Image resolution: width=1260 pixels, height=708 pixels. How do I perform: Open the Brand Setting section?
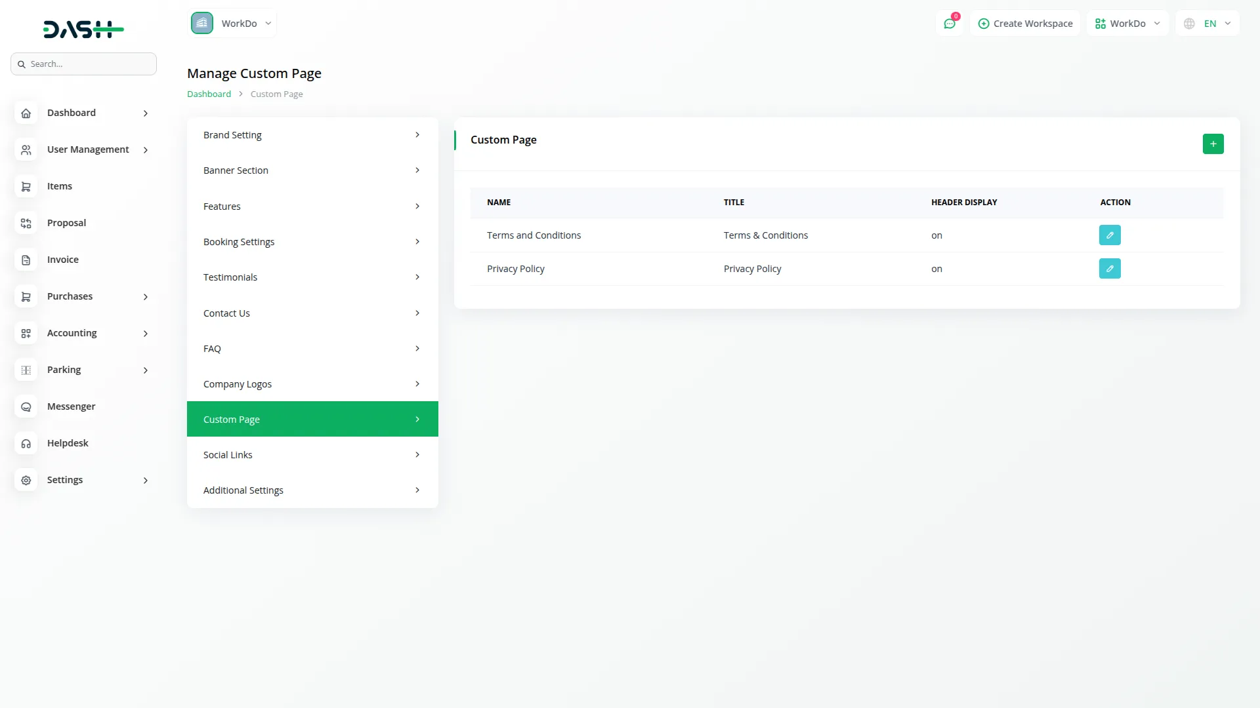pyautogui.click(x=312, y=135)
